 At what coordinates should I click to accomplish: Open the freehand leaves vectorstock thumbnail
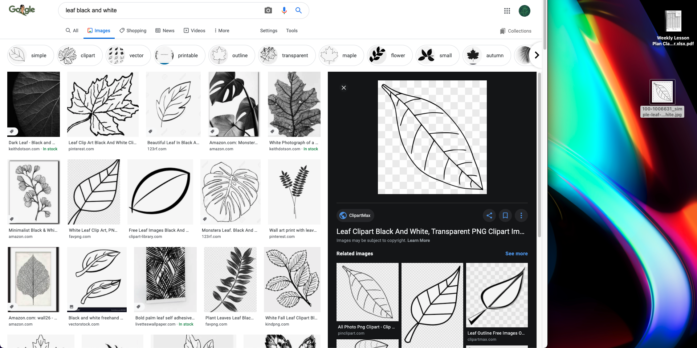point(97,280)
